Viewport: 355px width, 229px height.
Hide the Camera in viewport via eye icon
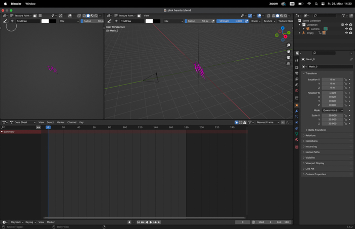point(346,29)
